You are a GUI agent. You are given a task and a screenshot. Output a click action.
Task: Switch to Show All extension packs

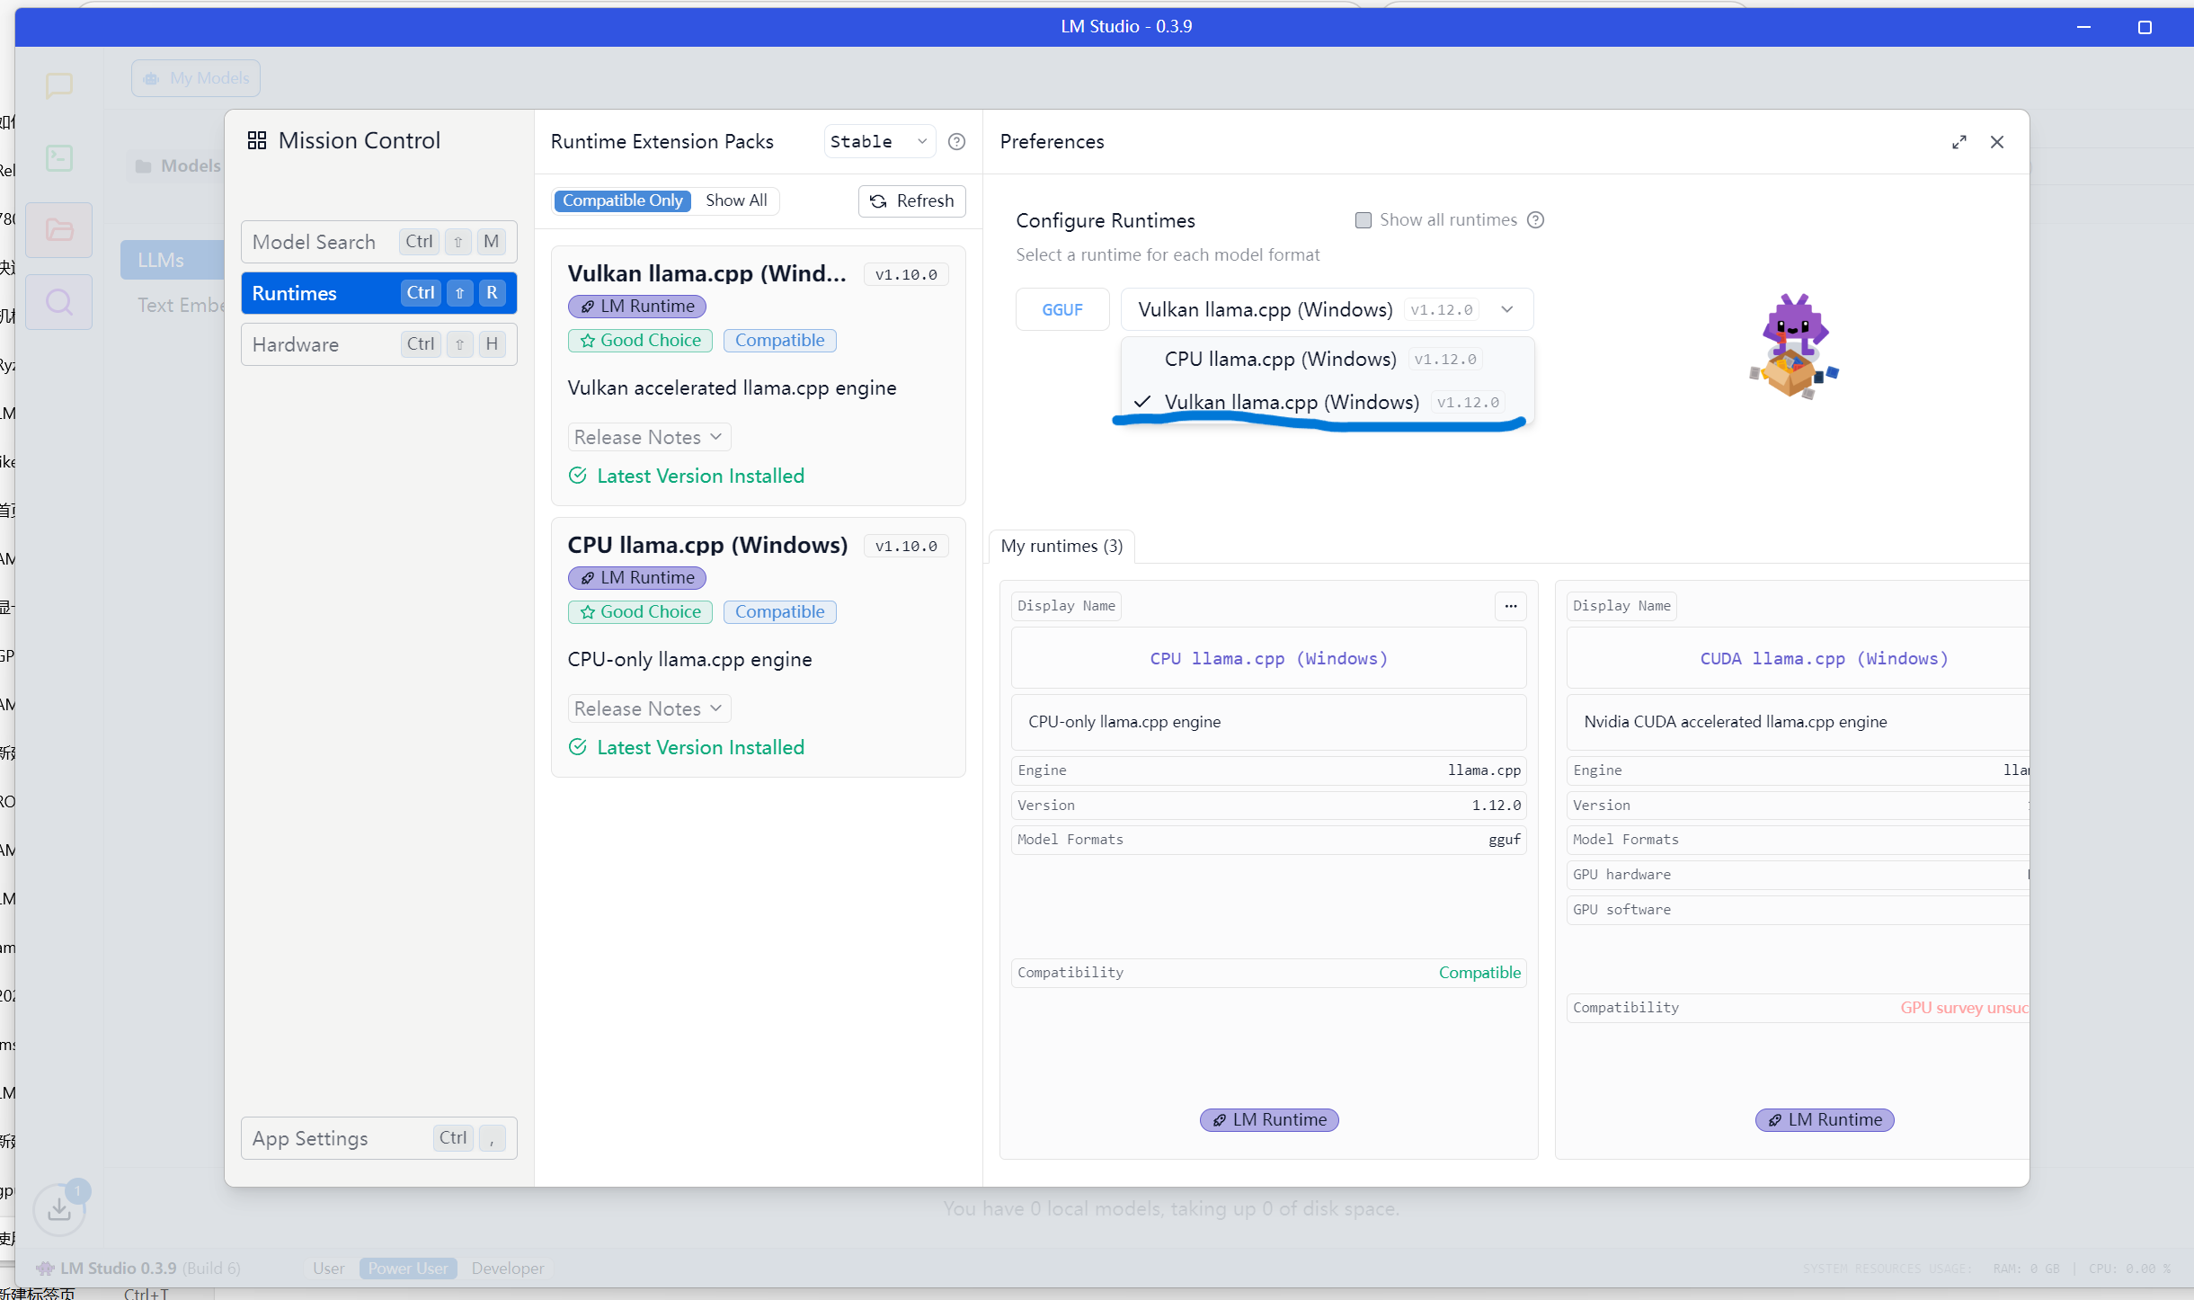coord(735,200)
